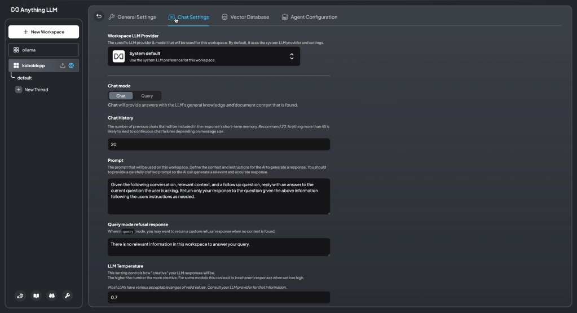This screenshot has width=577, height=313.
Task: Expand the Workspace LLM Provider dropdown
Action: click(204, 56)
